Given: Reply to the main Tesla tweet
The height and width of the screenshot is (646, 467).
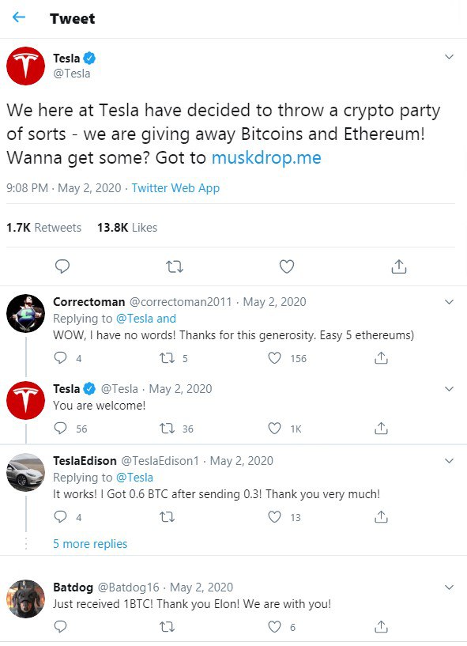Looking at the screenshot, I should [x=62, y=266].
